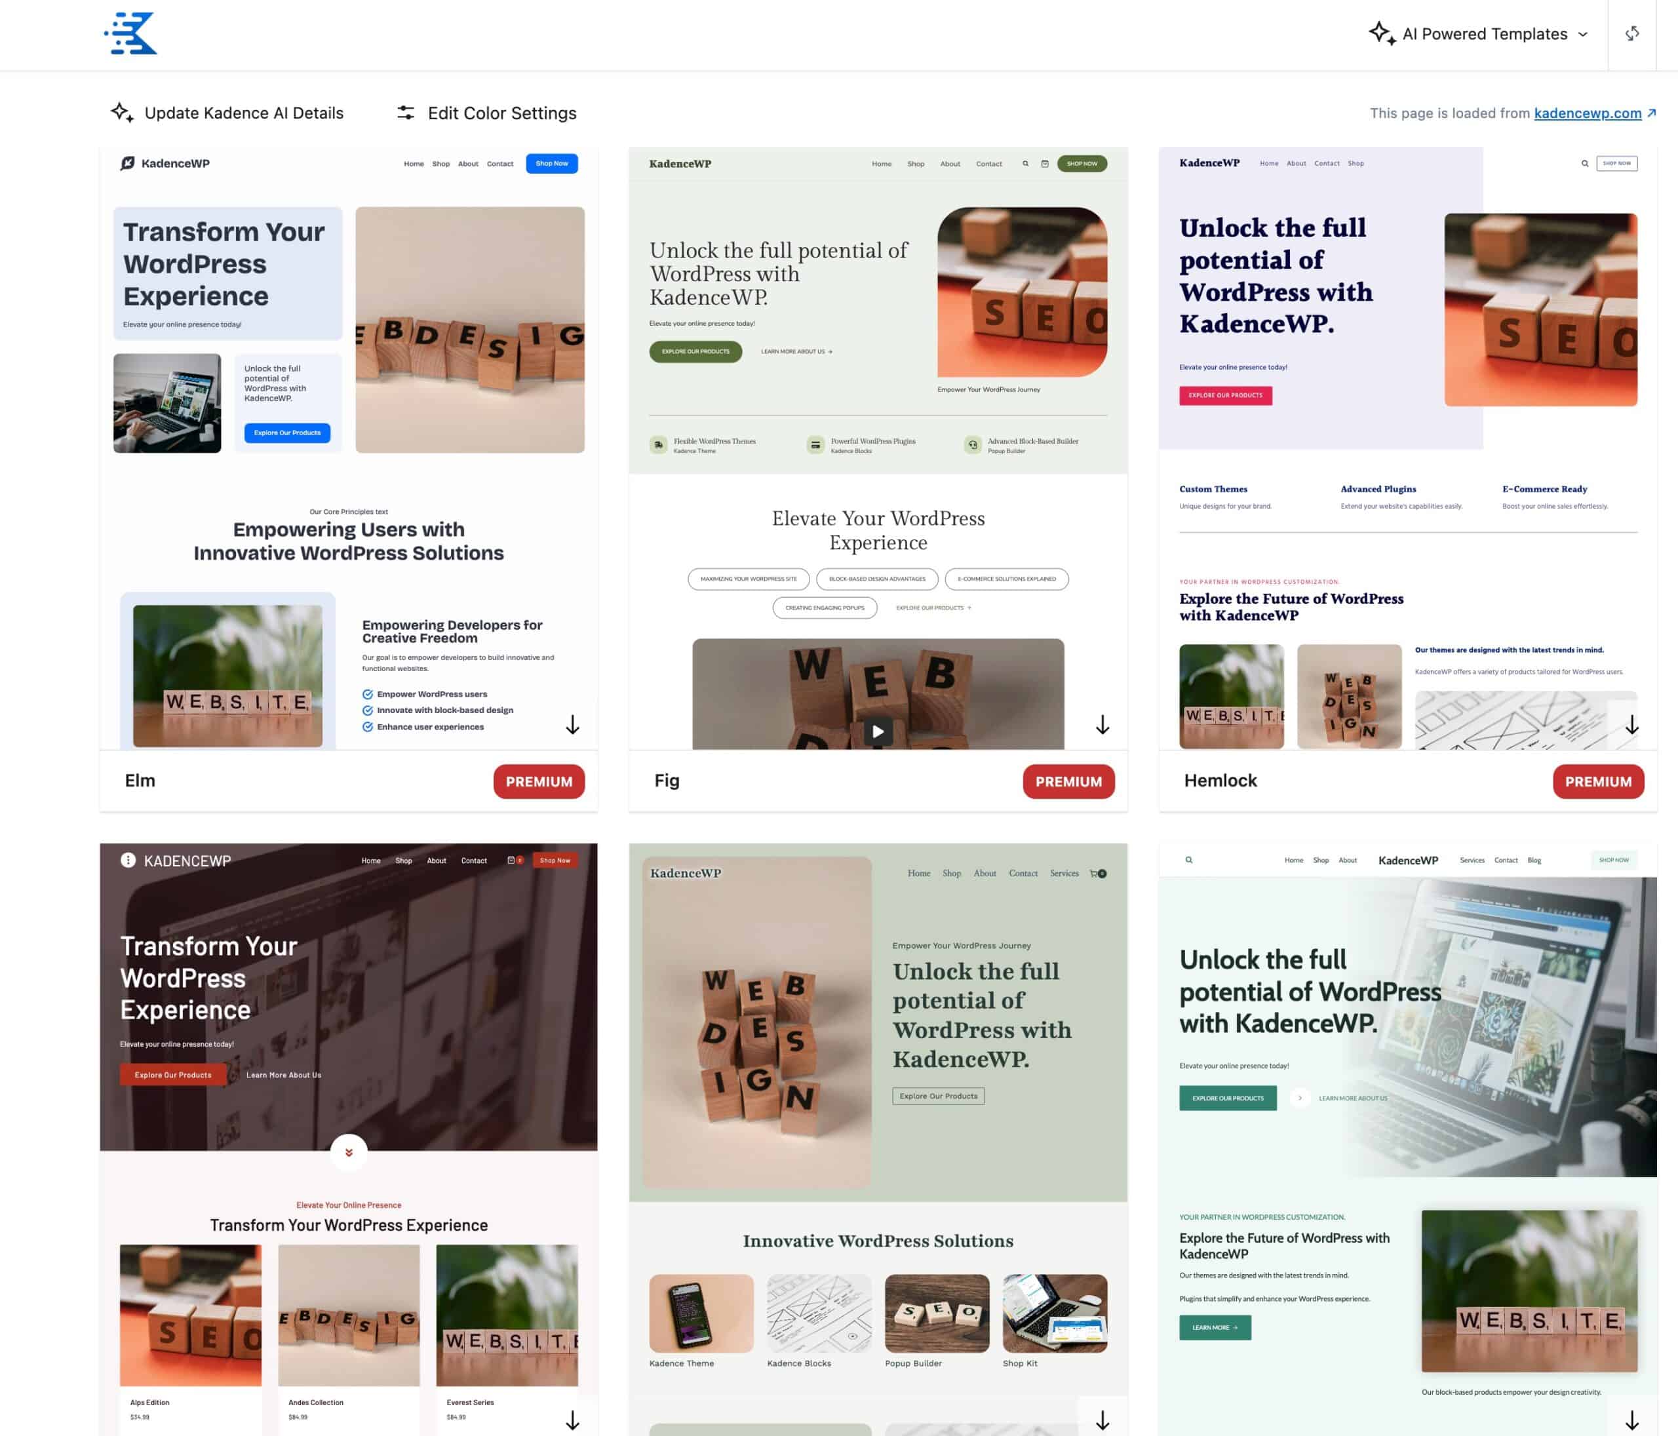Open Update Kadence AI Details
Screen dimensions: 1678x1436
pos(227,113)
